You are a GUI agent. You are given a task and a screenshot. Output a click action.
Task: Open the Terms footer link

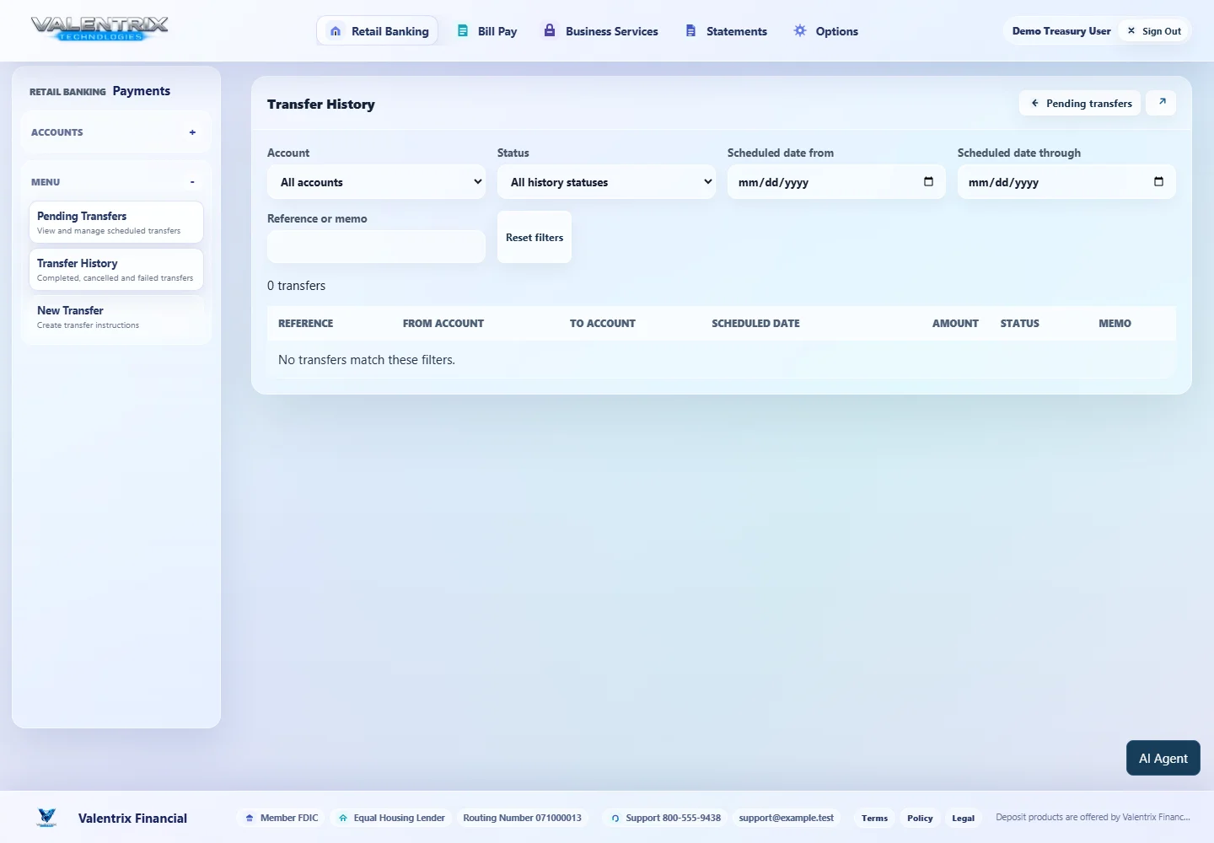pos(874,818)
